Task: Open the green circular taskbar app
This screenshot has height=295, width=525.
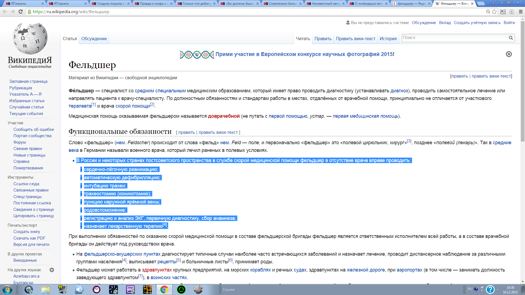Action: coord(181,290)
